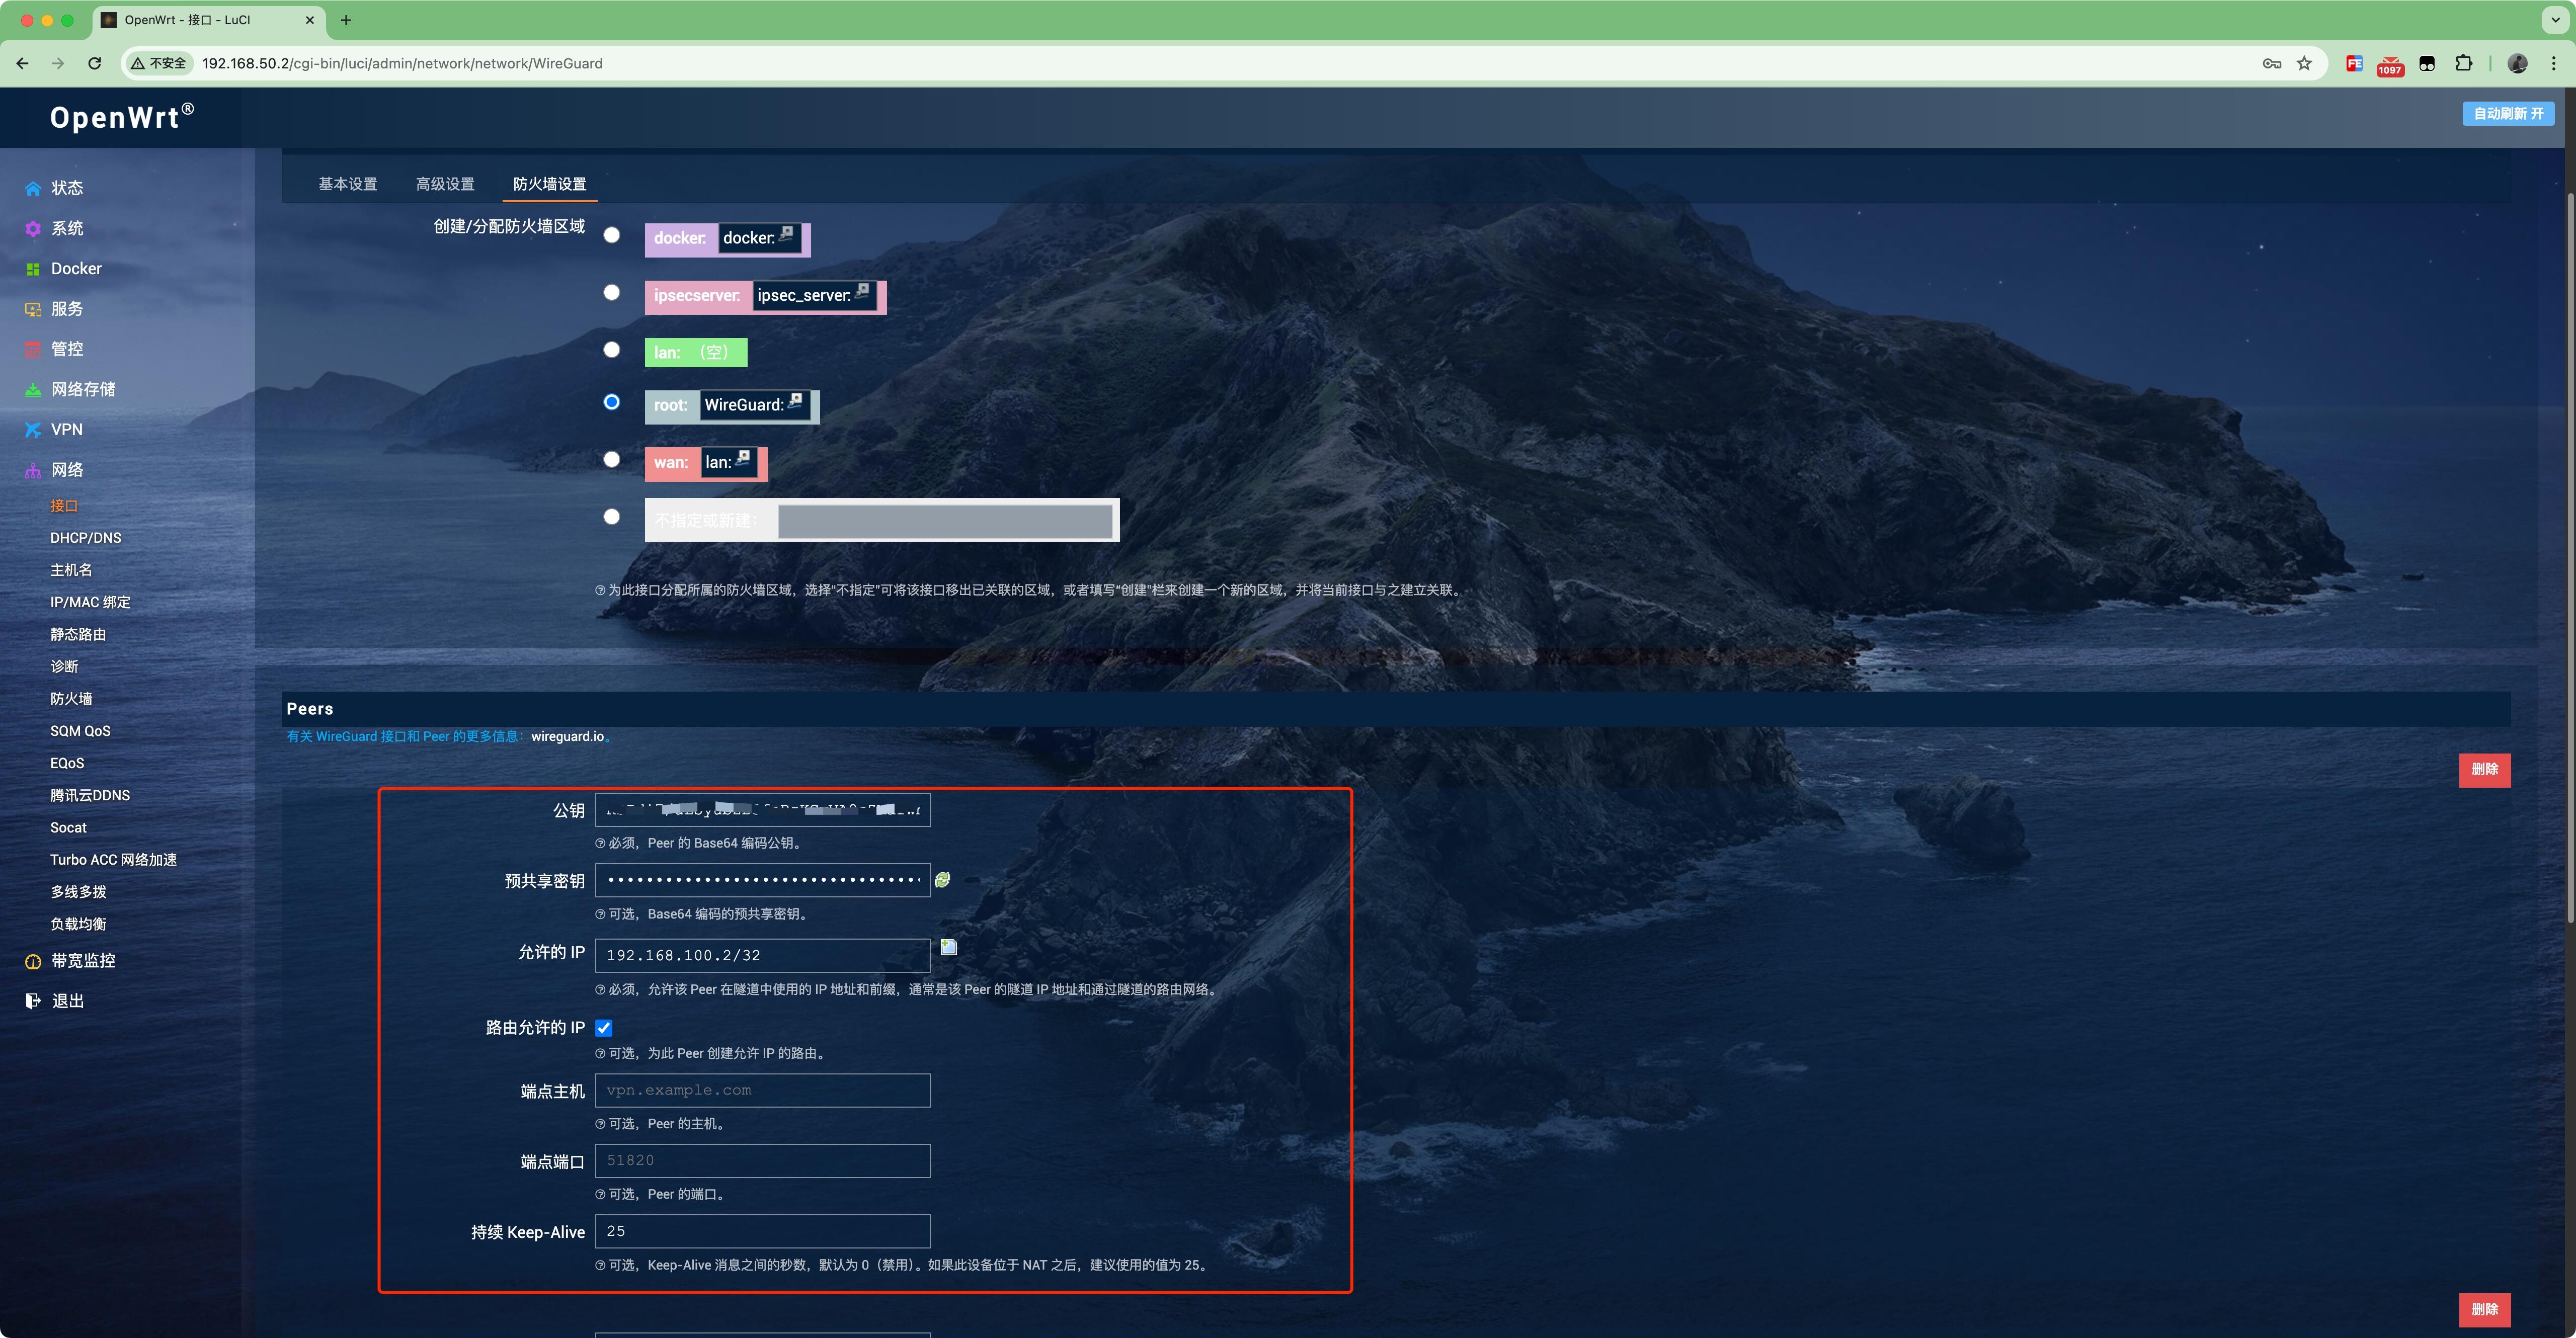Click the 网络存储 sidebar icon
Screen dimensions: 2576x1338
pos(33,389)
